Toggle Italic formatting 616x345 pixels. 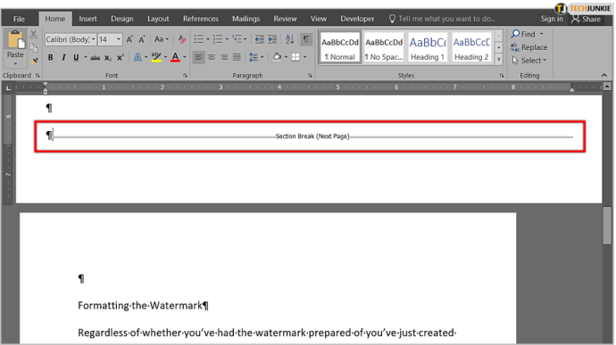tap(63, 58)
